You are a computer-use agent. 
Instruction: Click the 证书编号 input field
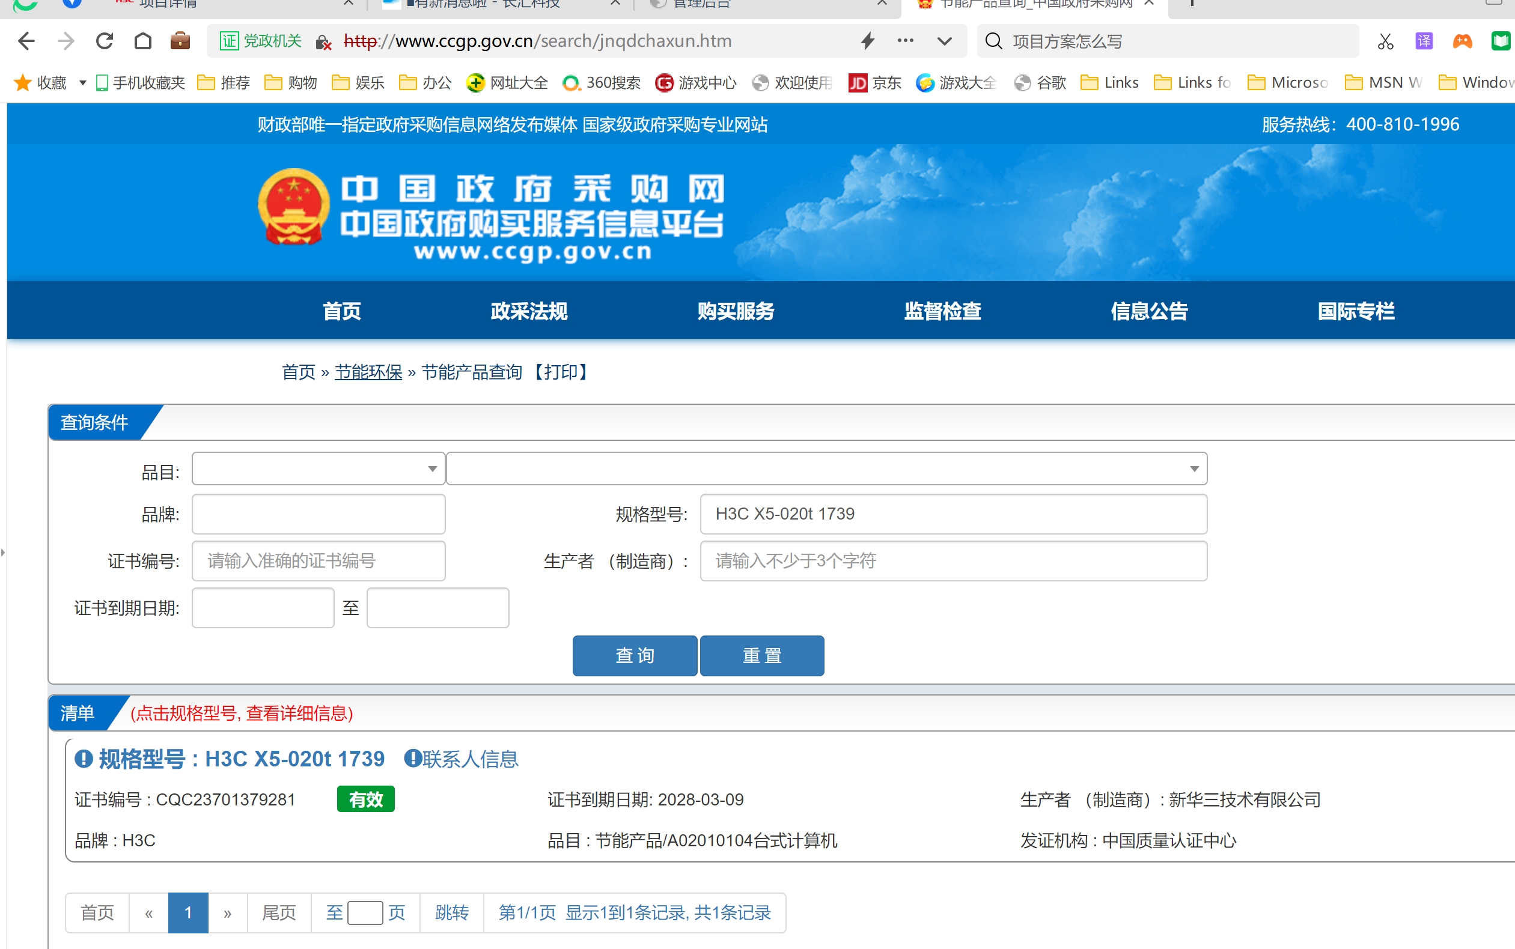pyautogui.click(x=319, y=561)
